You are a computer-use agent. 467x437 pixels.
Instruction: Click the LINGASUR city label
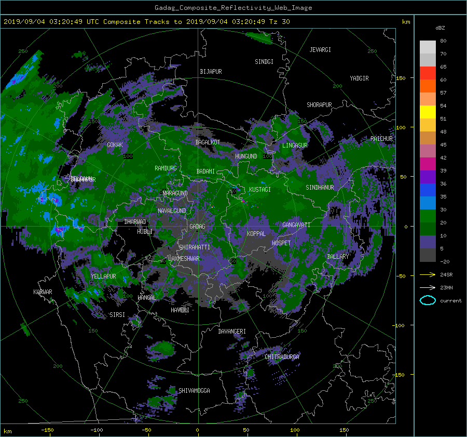click(295, 145)
